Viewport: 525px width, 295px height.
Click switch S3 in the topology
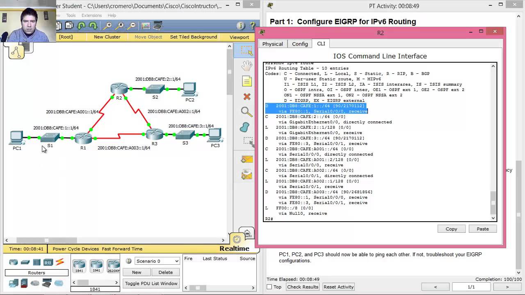coord(185,135)
